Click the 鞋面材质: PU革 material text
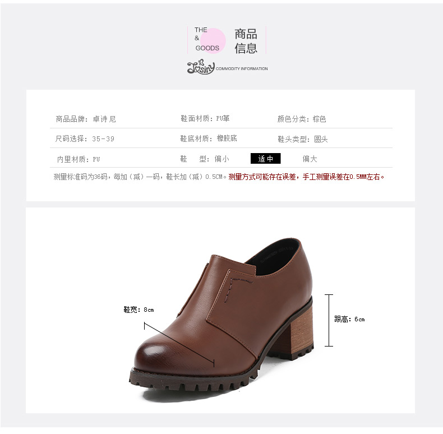This screenshot has width=443, height=434. click(x=205, y=118)
